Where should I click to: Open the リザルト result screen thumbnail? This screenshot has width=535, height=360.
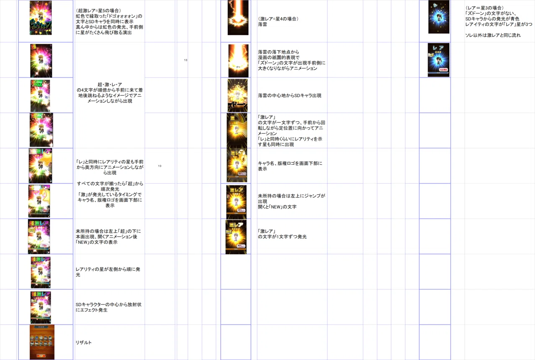point(42,342)
